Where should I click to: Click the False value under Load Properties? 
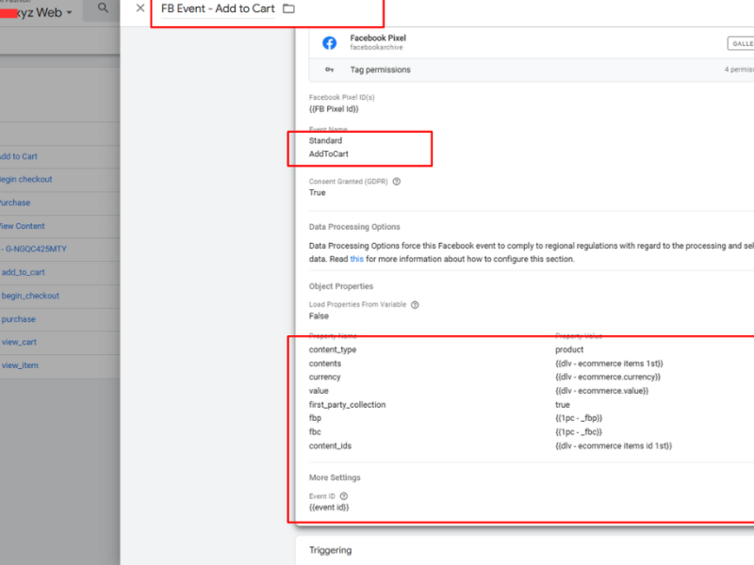tap(319, 316)
